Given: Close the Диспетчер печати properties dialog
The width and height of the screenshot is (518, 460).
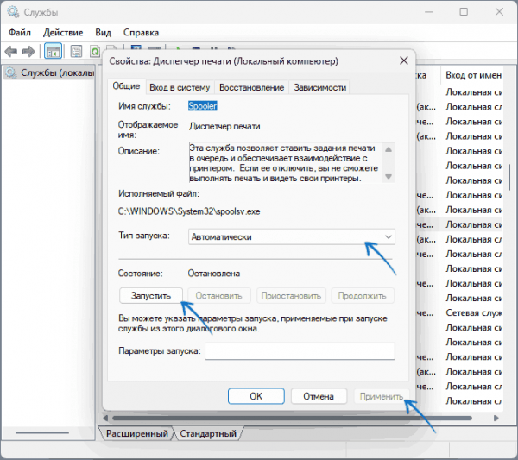Looking at the screenshot, I should [x=404, y=60].
